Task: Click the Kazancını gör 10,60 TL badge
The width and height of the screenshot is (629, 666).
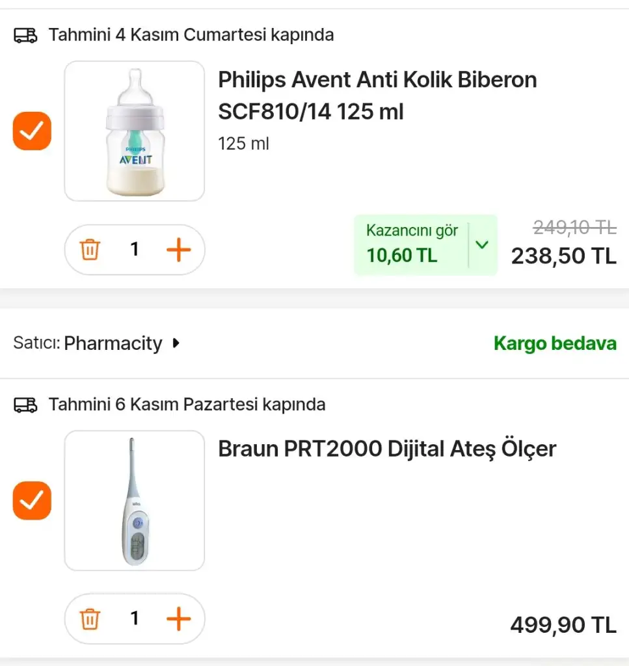Action: pyautogui.click(x=411, y=245)
